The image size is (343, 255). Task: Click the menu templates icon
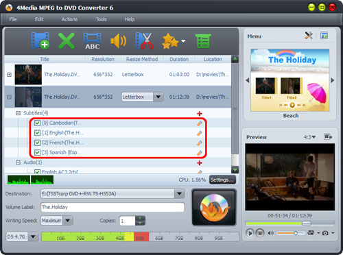tap(324, 36)
